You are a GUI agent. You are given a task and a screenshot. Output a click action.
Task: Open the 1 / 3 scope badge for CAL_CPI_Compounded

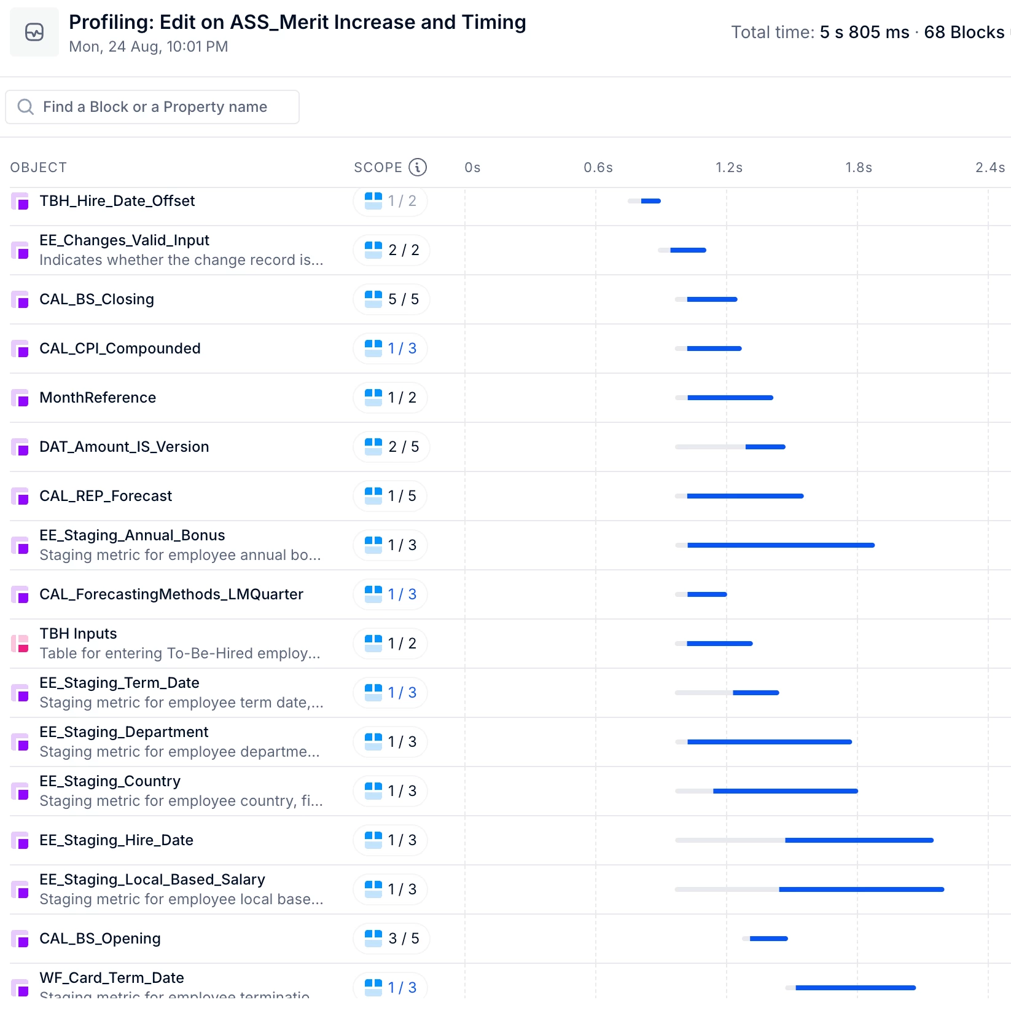pyautogui.click(x=390, y=349)
